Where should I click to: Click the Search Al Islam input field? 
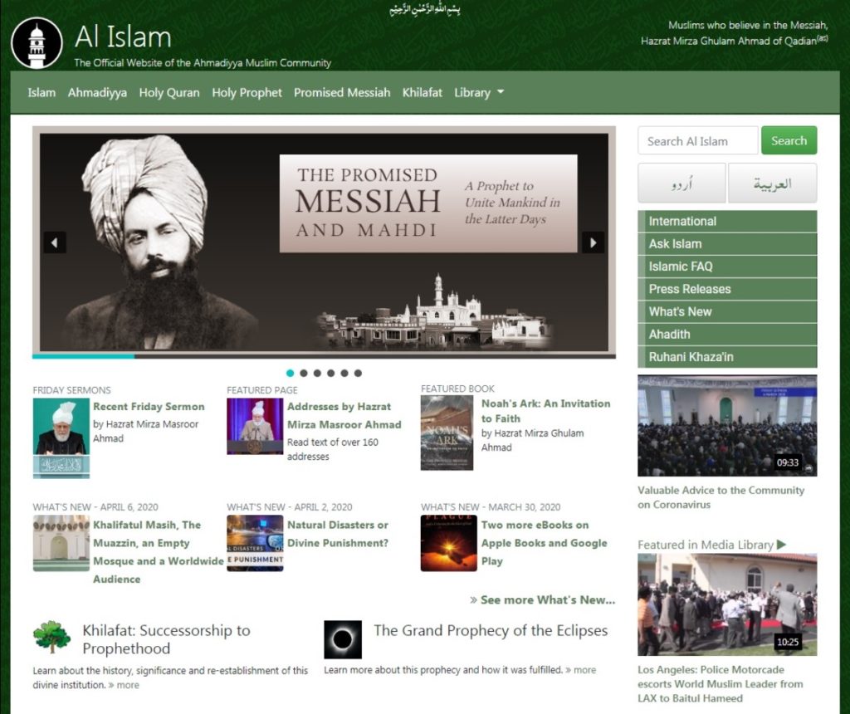point(697,141)
